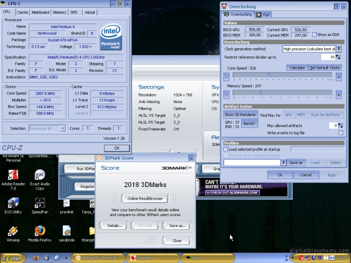Click the red shield tray icon
The width and height of the screenshot is (351, 263).
coord(301,258)
